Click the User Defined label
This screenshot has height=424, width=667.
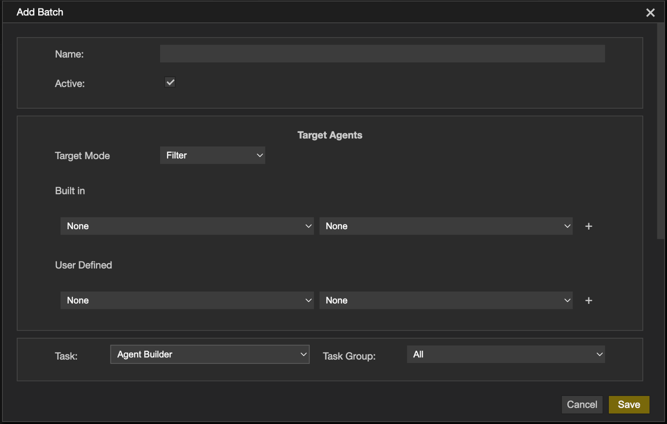(x=83, y=265)
